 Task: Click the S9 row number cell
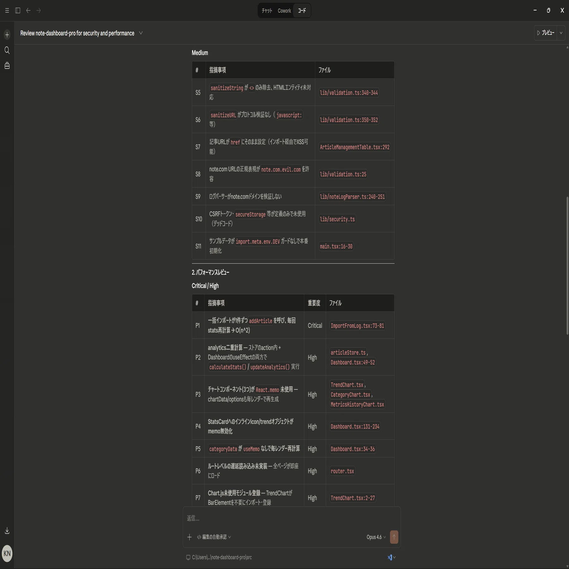coord(198,197)
